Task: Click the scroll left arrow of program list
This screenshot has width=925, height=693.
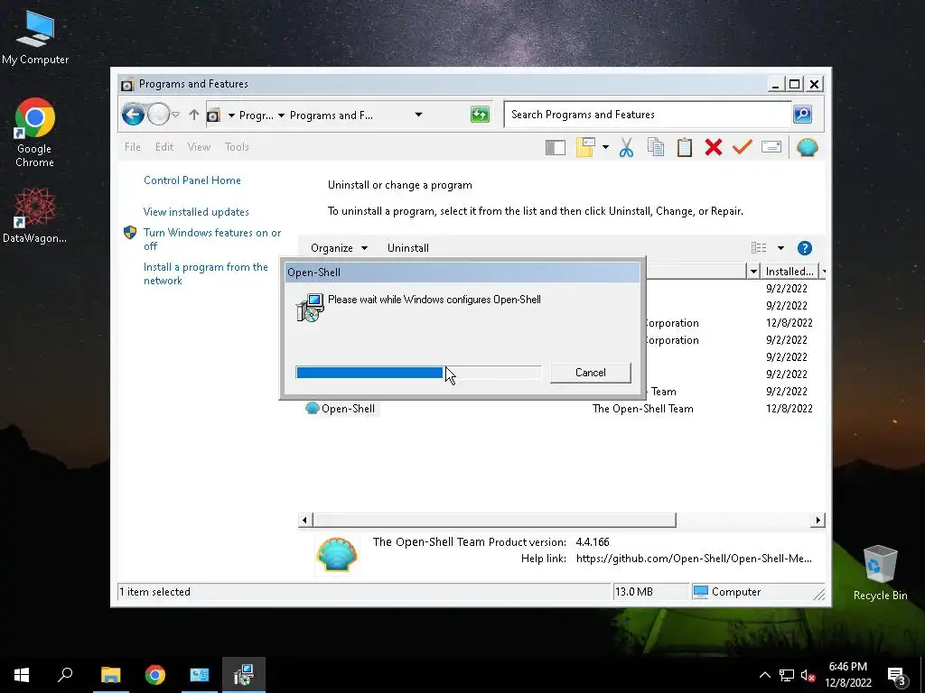Action: (304, 520)
